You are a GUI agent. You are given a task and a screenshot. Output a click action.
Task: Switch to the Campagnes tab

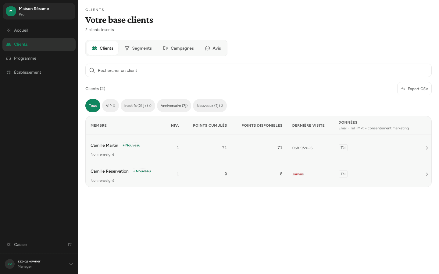[x=178, y=48]
